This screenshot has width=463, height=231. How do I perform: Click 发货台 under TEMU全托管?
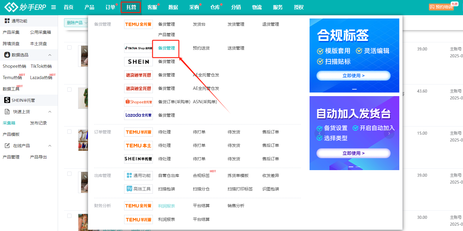coord(199,24)
